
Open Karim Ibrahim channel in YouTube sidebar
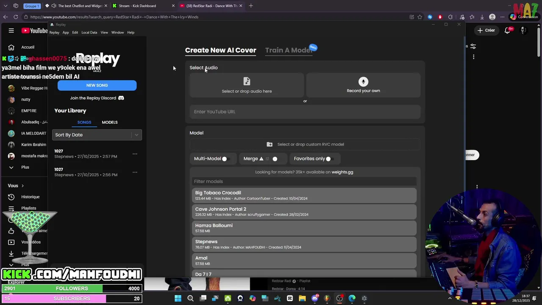point(28,144)
